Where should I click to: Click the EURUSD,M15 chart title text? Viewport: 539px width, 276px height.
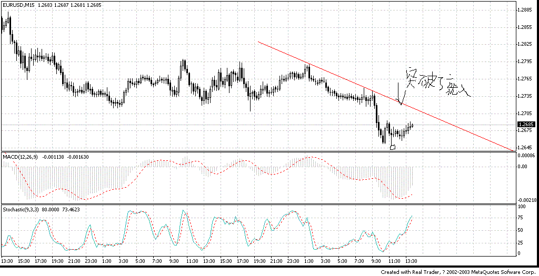coord(17,5)
